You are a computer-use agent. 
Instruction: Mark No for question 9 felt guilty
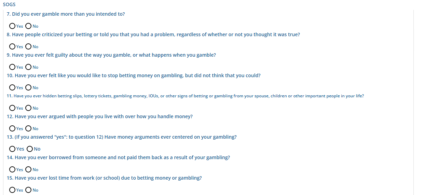pos(28,67)
